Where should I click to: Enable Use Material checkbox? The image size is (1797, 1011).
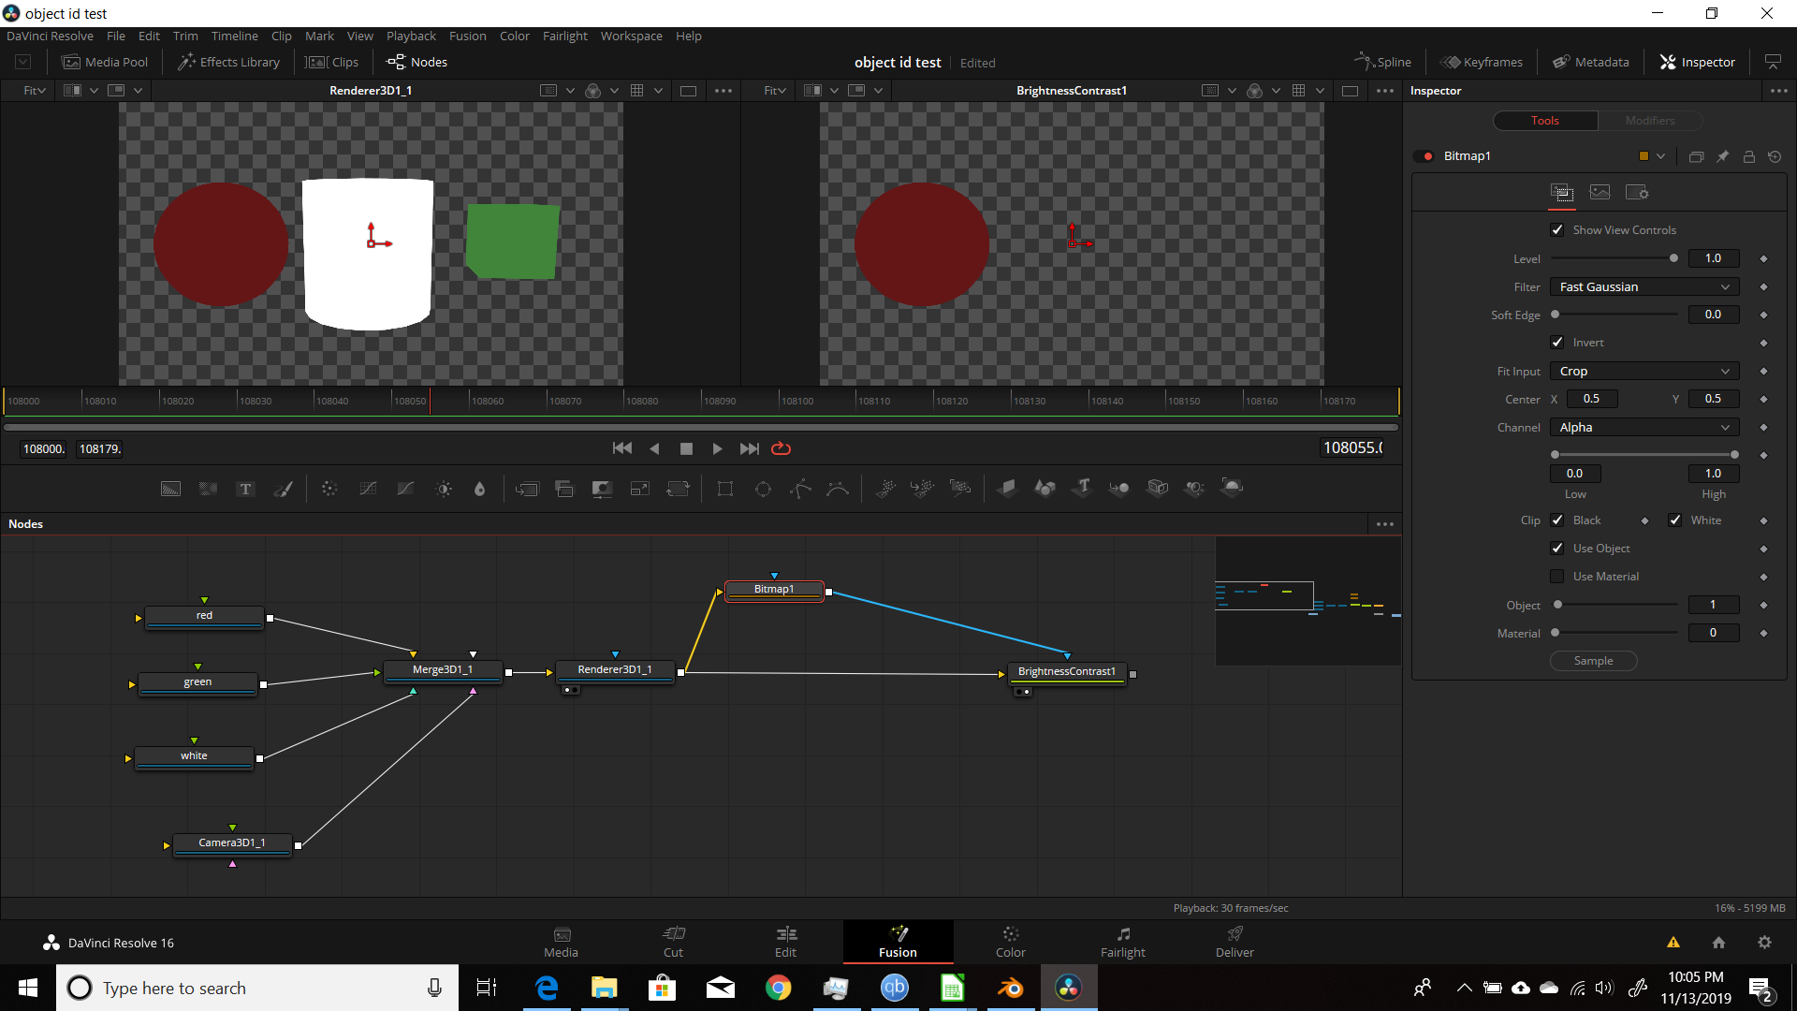point(1557,577)
